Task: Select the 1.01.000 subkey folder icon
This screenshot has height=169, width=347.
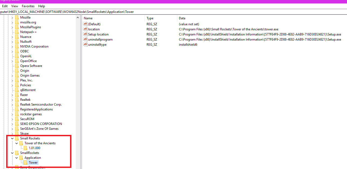Action: 25,148
